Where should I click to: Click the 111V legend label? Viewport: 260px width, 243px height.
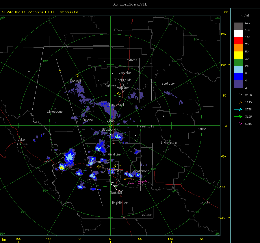[x=248, y=102]
